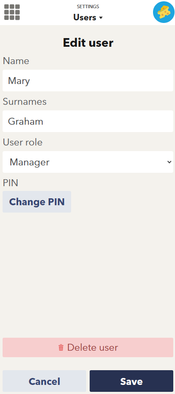Click the Edit user heading
Viewport: 175px width, 394px height.
coord(88,43)
